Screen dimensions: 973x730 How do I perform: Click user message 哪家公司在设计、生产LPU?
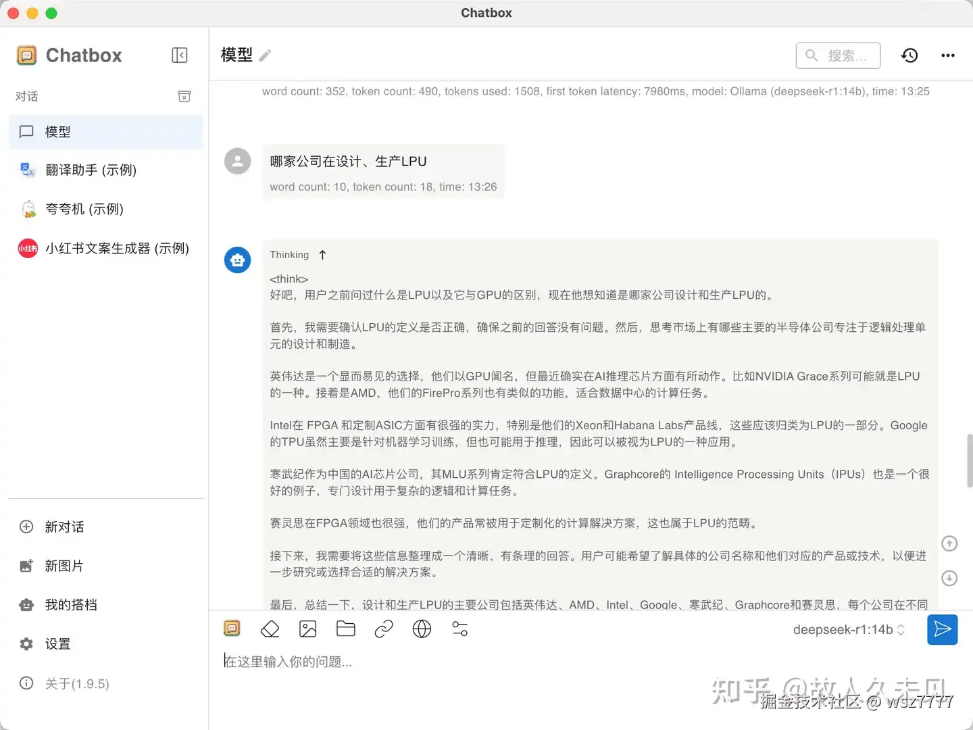[348, 162]
